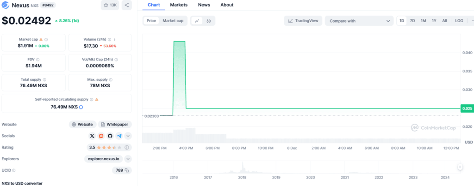Open TradingView chart mode
Image resolution: width=474 pixels, height=186 pixels.
pyautogui.click(x=303, y=21)
